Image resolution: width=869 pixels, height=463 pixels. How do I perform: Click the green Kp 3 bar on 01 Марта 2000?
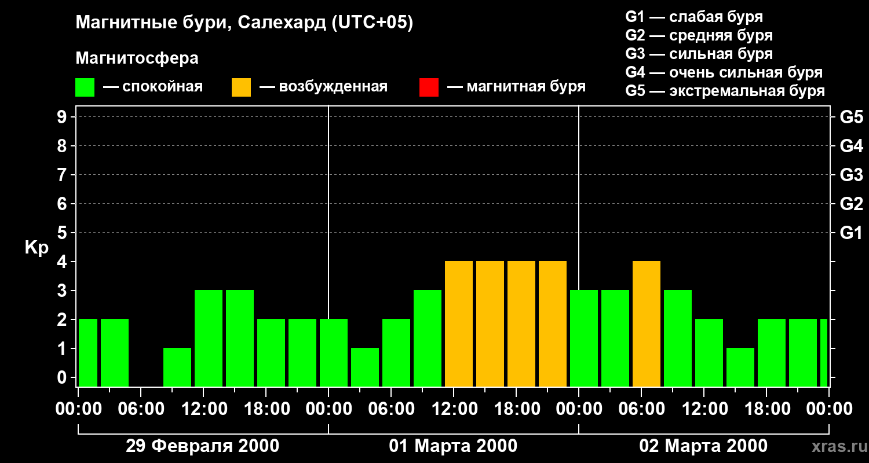428,338
